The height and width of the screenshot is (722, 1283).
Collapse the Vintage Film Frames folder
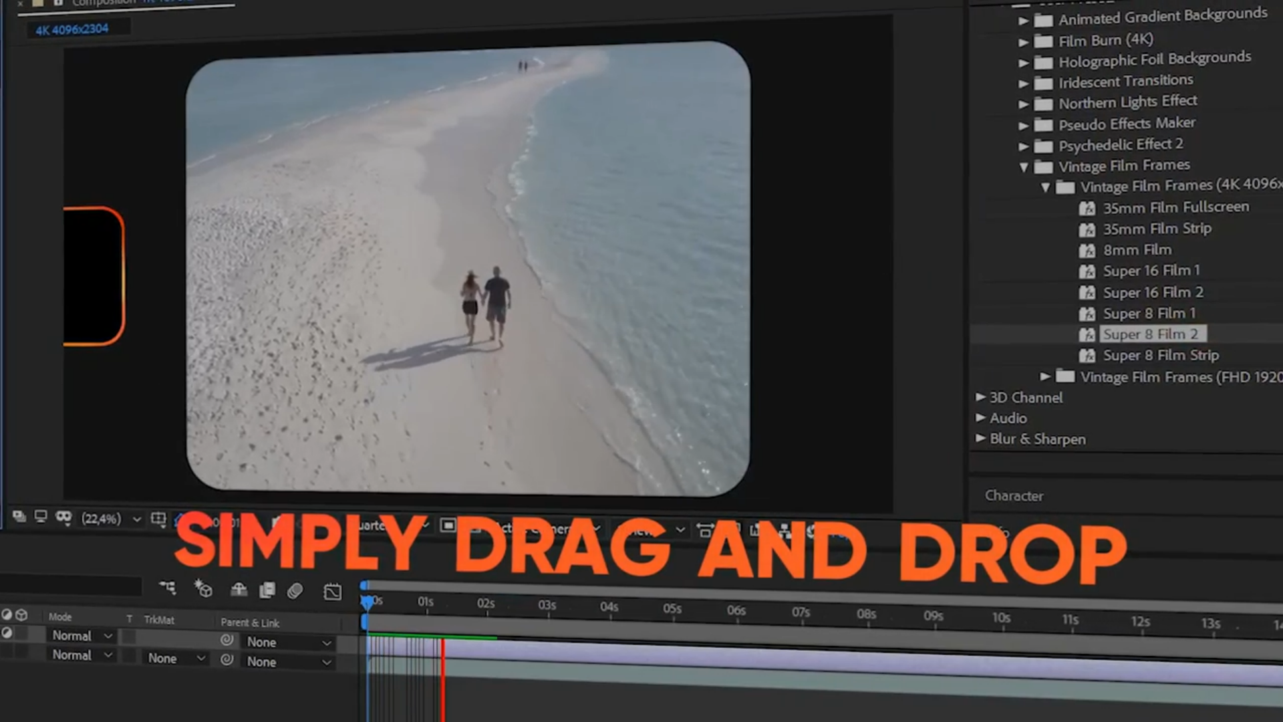click(x=1024, y=167)
